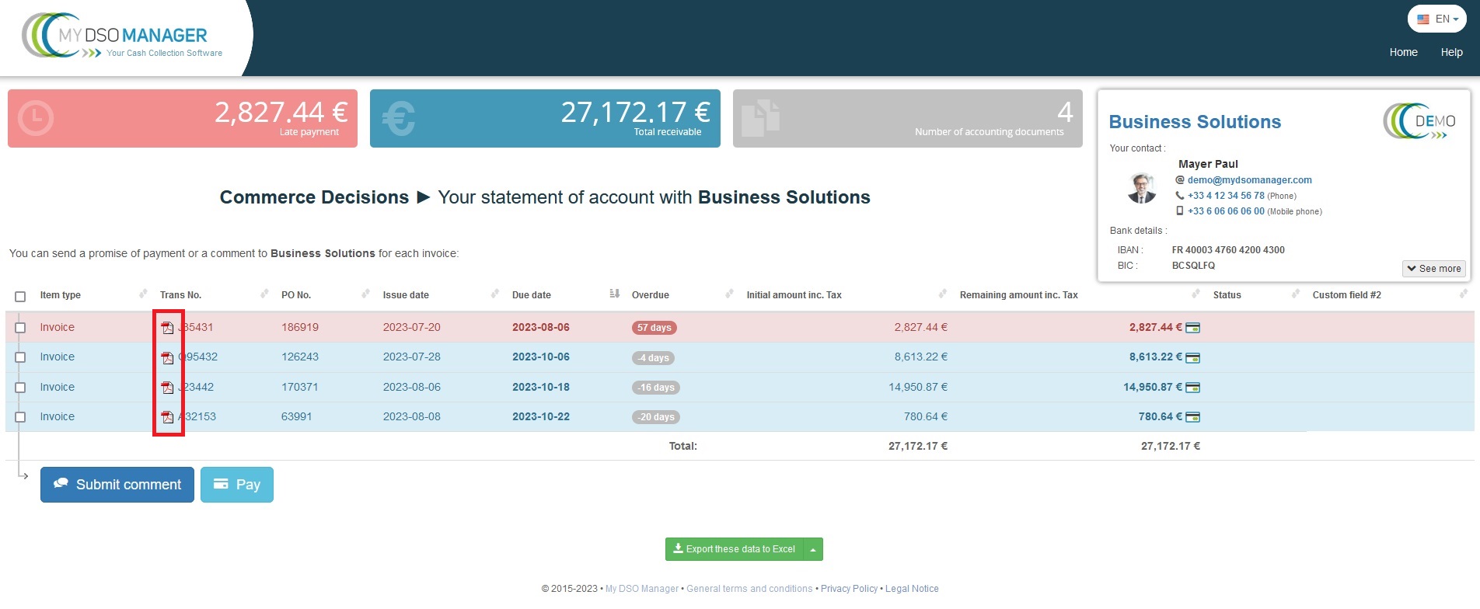Toggle the select-all checkbox in the table header
This screenshot has height=609, width=1480.
point(20,296)
